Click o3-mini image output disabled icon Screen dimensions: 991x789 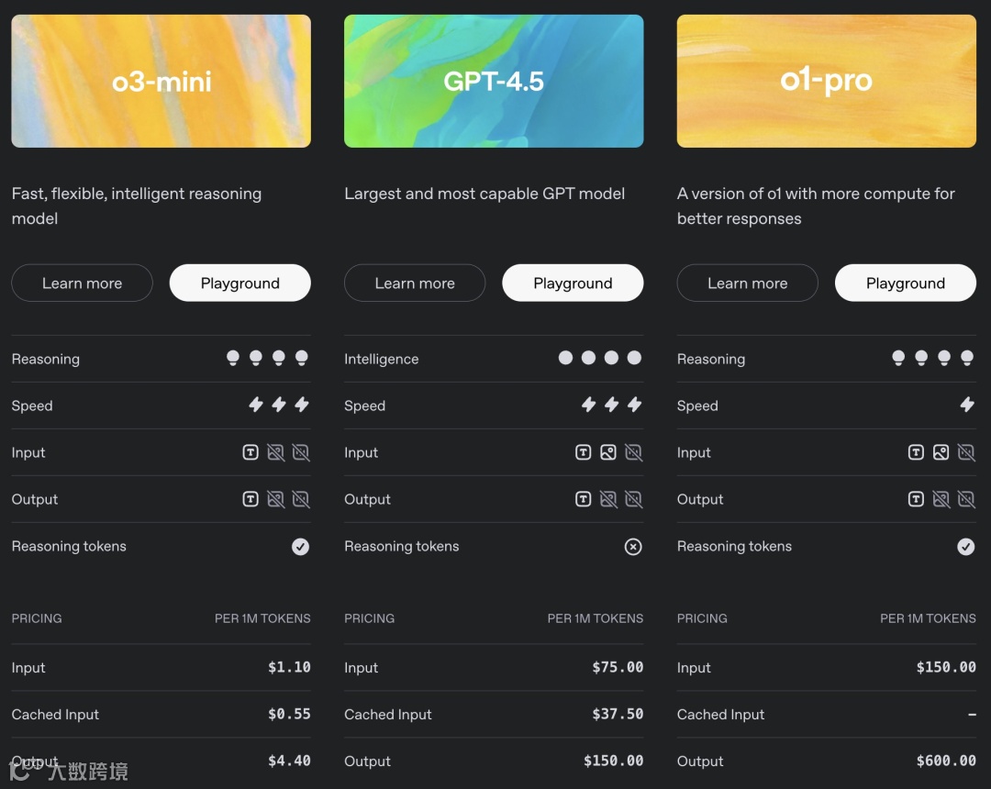(x=275, y=499)
